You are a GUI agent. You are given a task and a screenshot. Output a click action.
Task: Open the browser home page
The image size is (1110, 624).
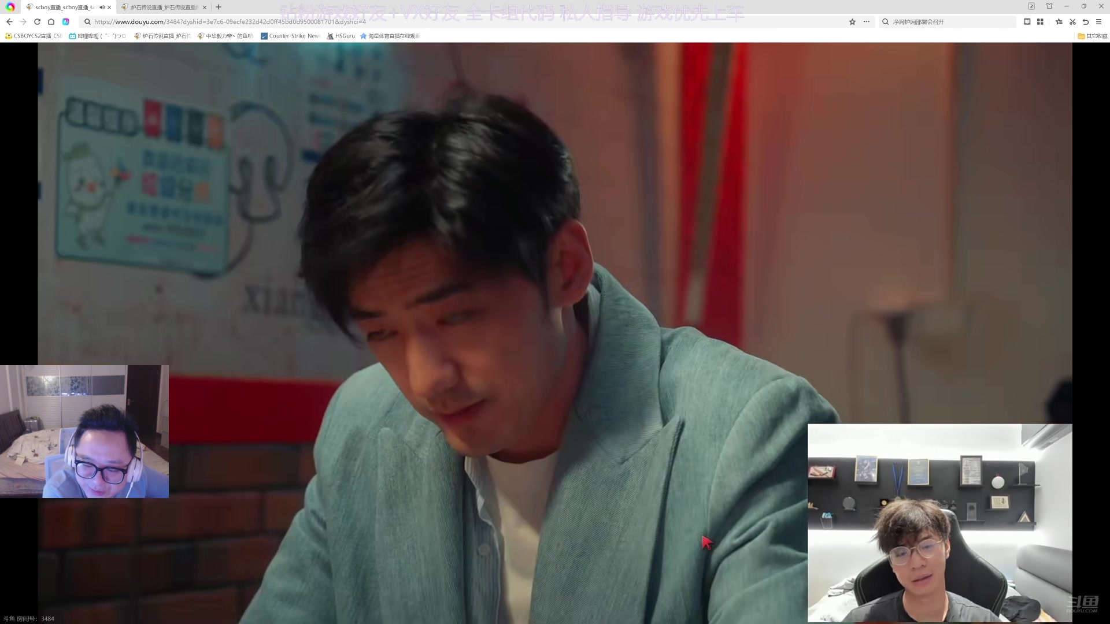(x=51, y=21)
